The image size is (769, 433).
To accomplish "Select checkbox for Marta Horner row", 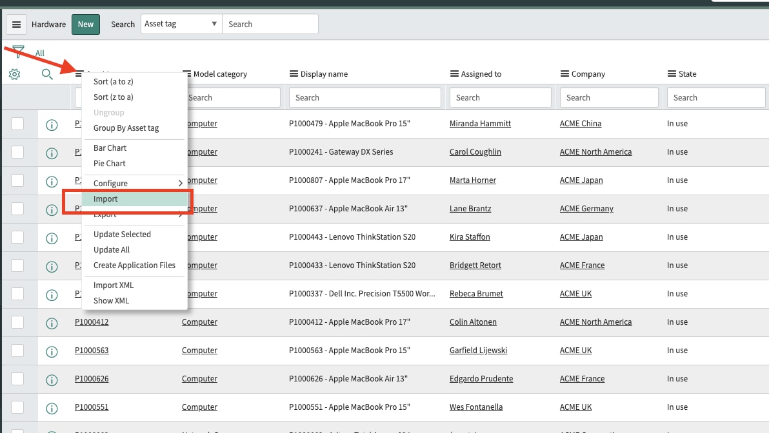I will (17, 180).
